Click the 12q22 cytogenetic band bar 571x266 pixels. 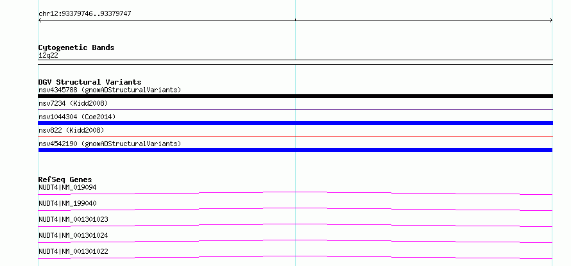click(x=295, y=62)
